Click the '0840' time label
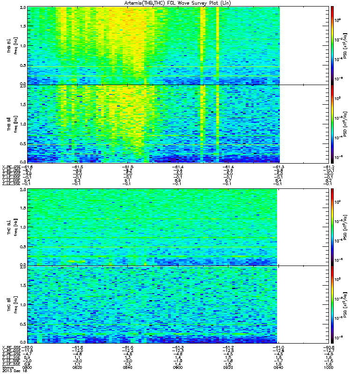Viewport: 351px width, 374px height. tap(127, 367)
